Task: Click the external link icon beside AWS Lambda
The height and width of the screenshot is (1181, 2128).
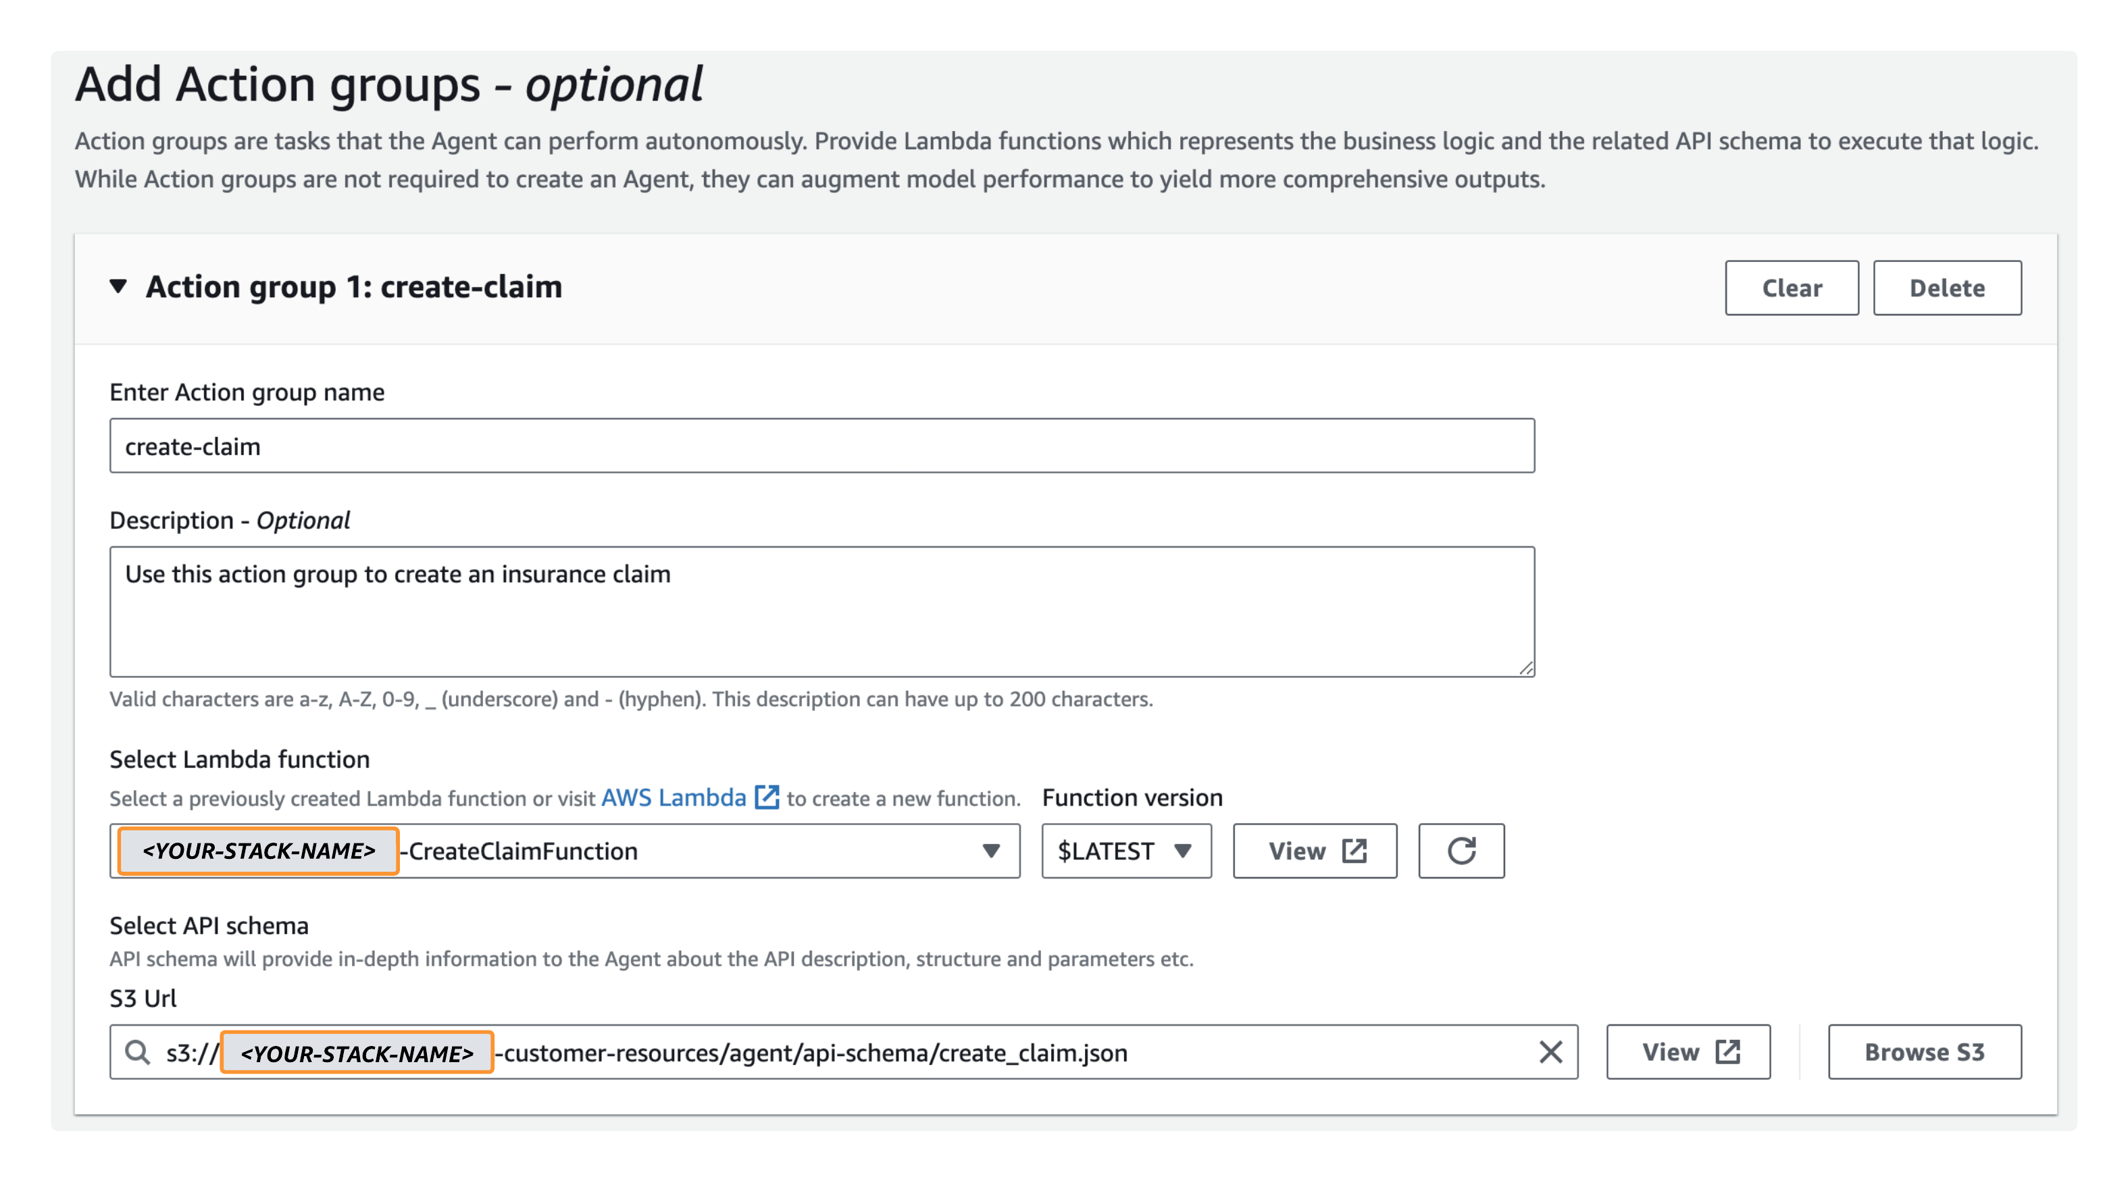Action: tap(767, 797)
